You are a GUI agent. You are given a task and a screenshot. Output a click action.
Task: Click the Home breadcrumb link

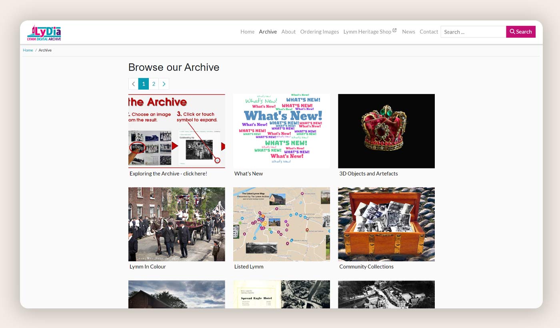coord(28,50)
